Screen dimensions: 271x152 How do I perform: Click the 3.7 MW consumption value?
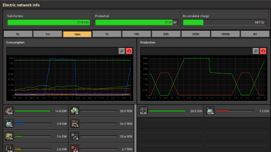click(127, 149)
